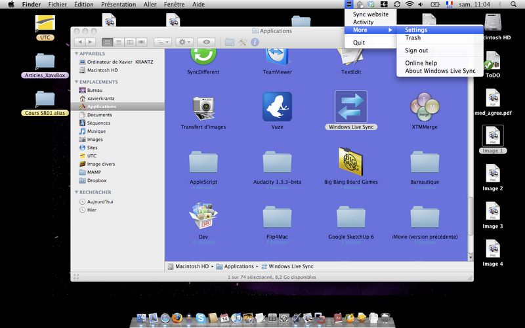The height and width of the screenshot is (328, 525).
Task: Select the Flip4Mac folder
Action: click(277, 217)
